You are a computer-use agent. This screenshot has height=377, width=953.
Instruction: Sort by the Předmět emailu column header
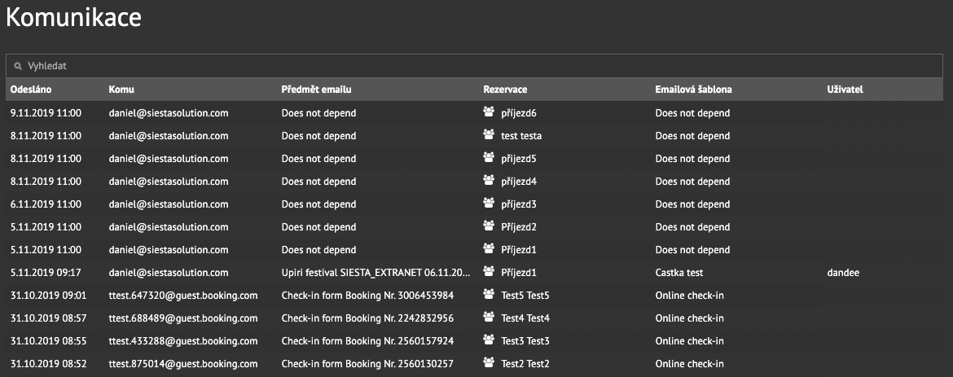[x=317, y=90]
